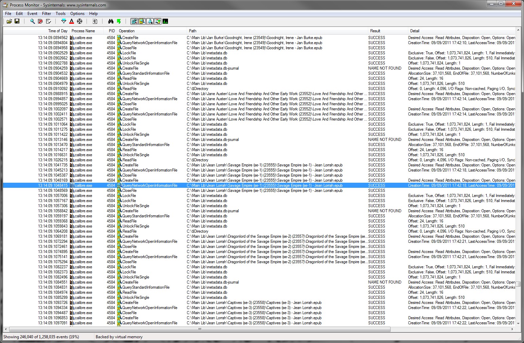Click calibre.exe icon in row 13:14:09.1069181
Viewport: 524px width, 343px height.
pyautogui.click(x=72, y=236)
